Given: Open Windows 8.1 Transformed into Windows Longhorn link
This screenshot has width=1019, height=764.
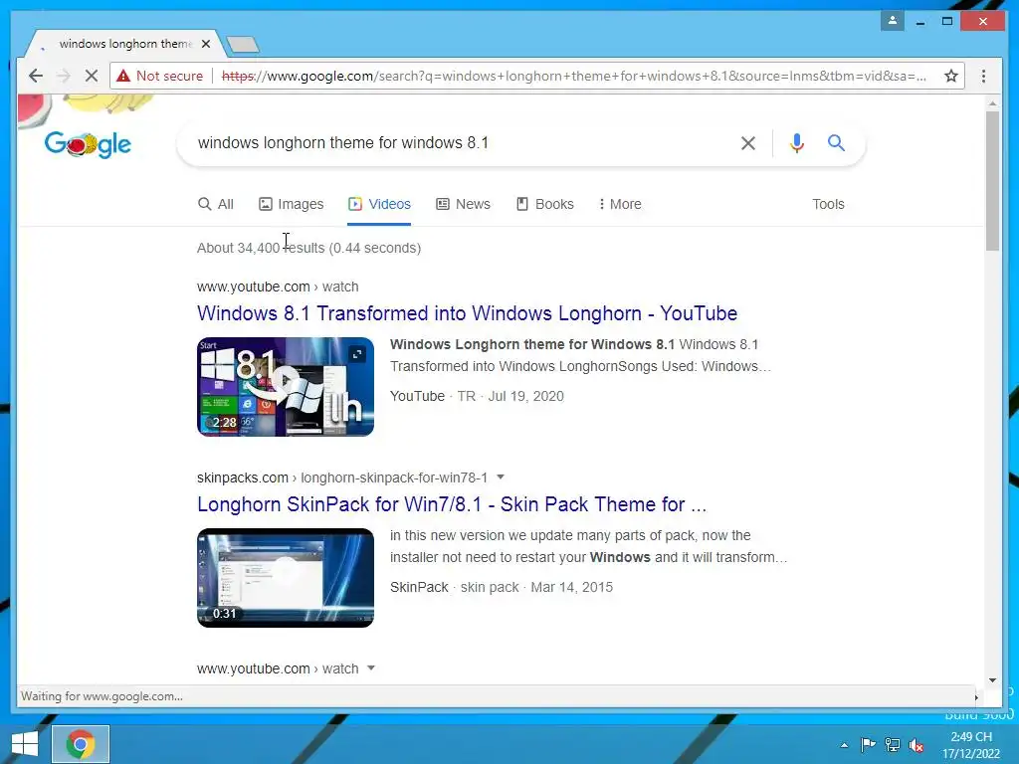Looking at the screenshot, I should pyautogui.click(x=468, y=313).
